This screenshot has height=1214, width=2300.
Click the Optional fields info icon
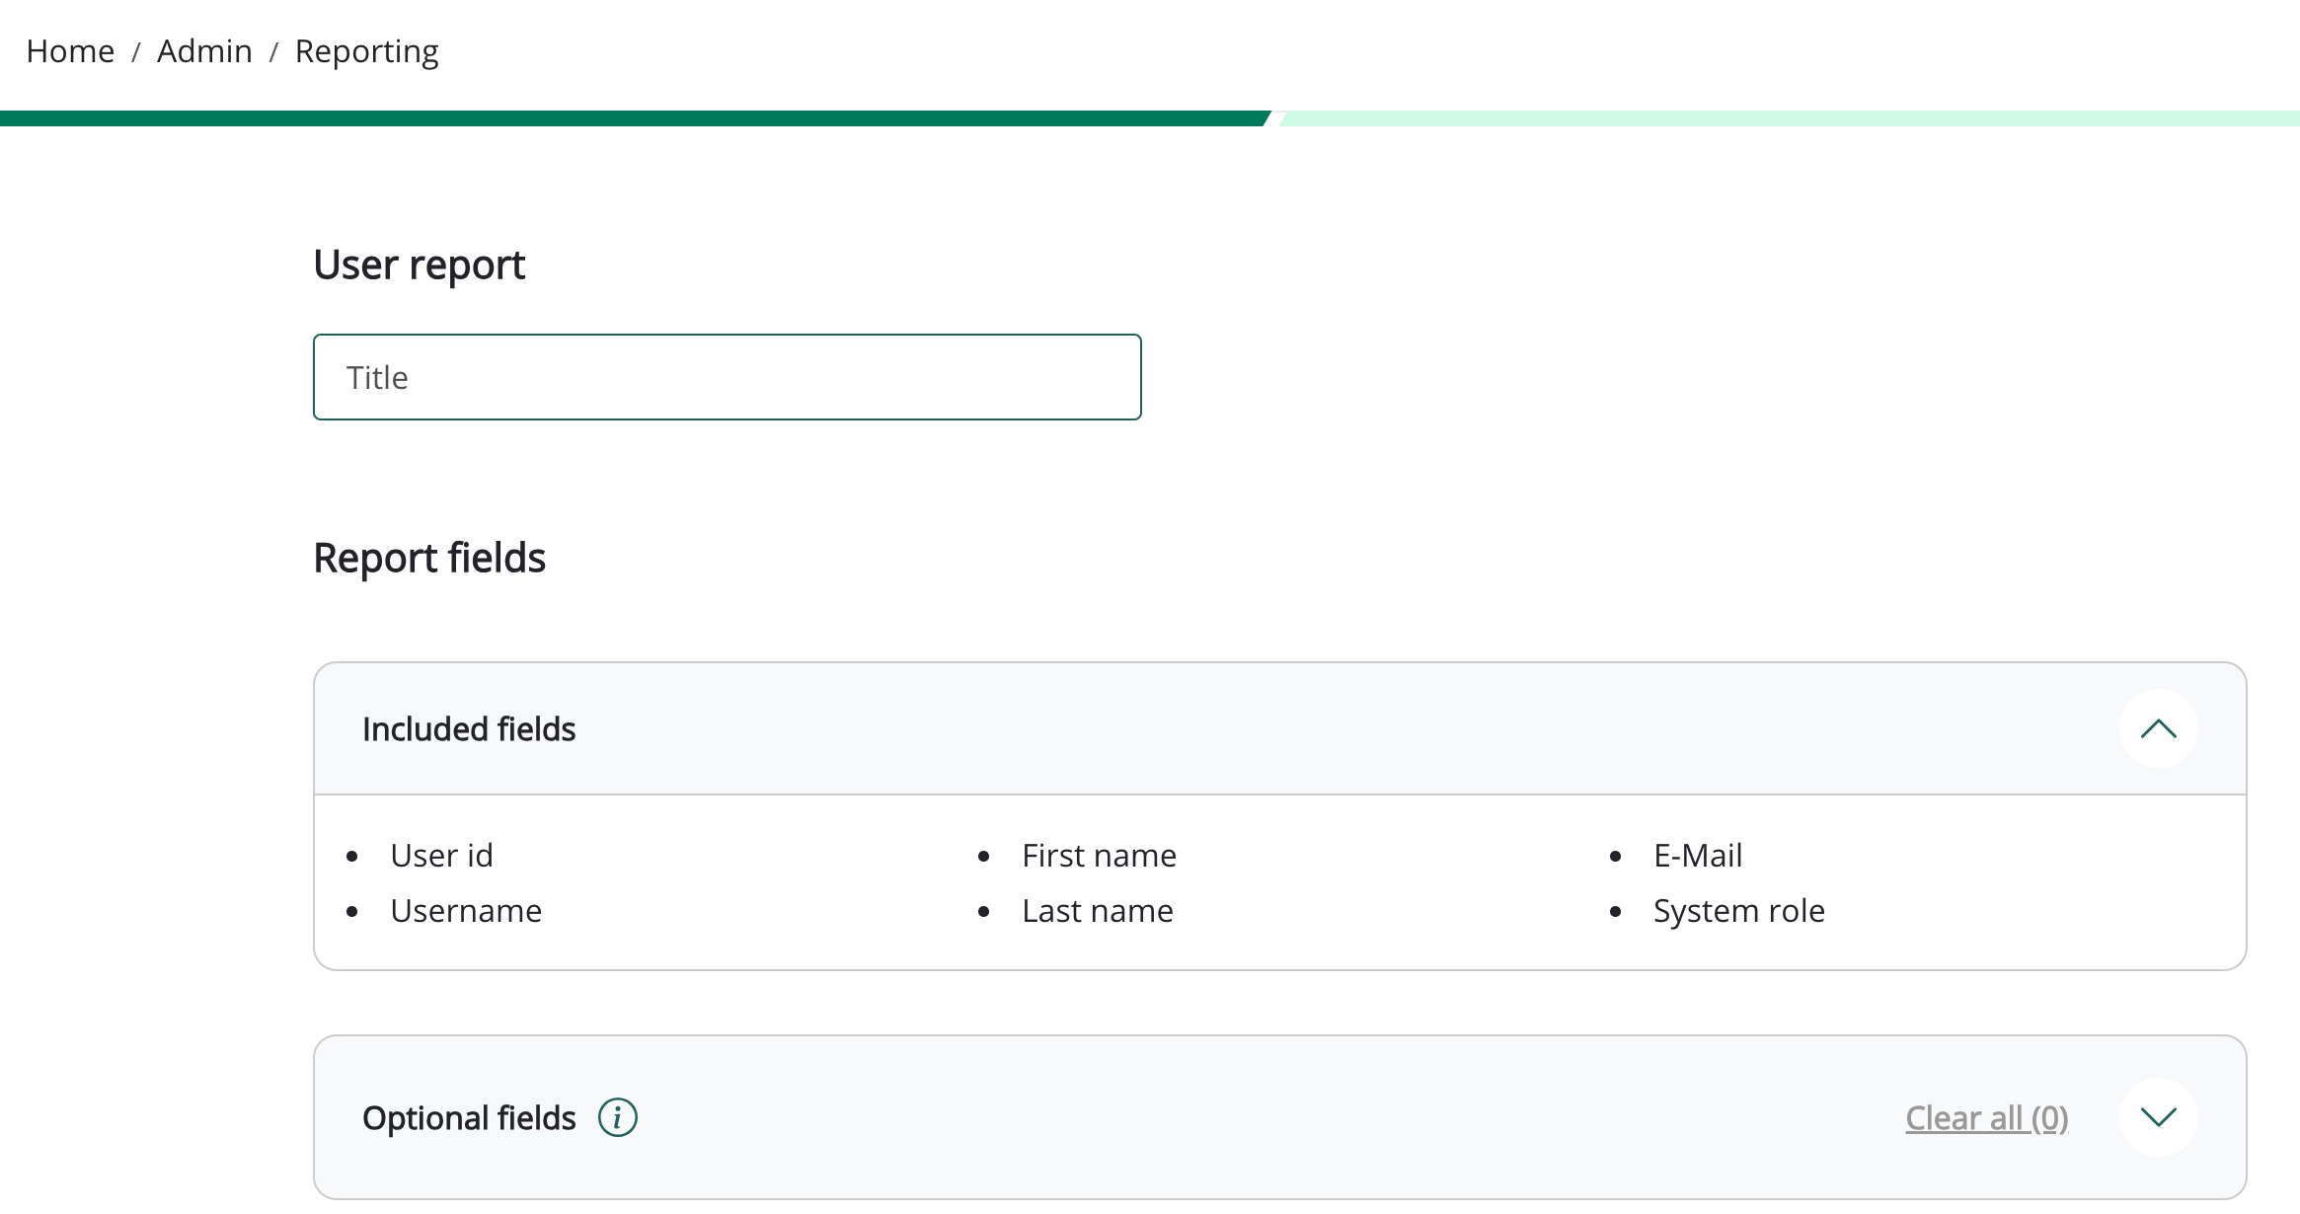618,1117
